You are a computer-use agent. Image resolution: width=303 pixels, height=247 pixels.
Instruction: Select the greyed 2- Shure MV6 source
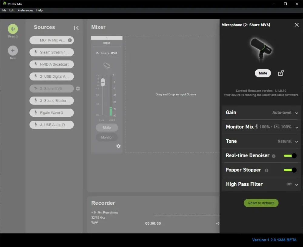[x=52, y=89]
